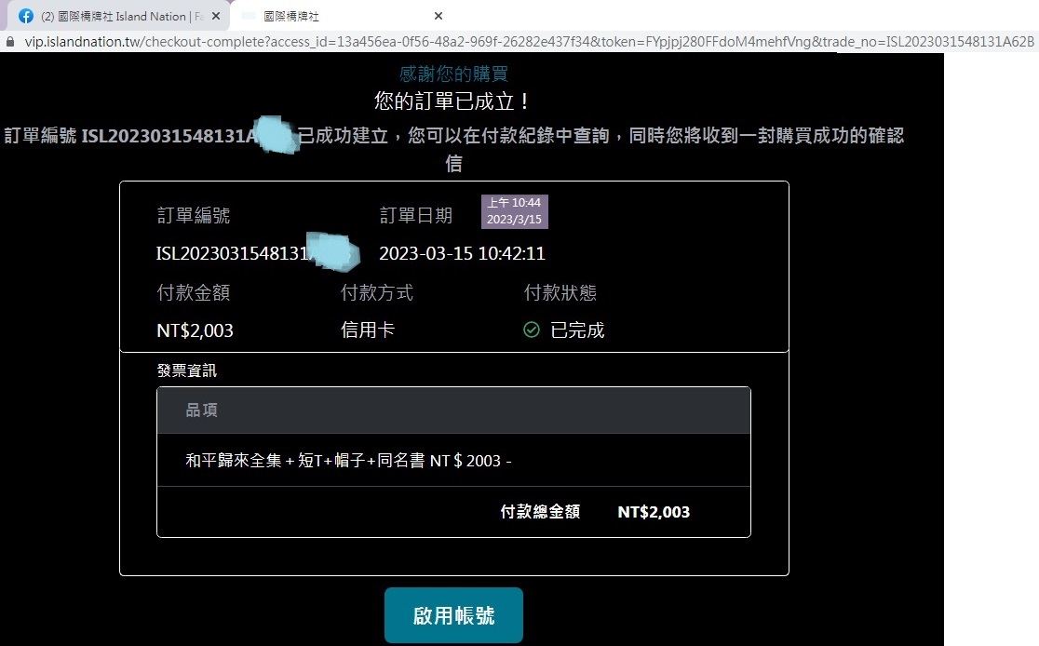Click the NT$2,003 value under 付款金額
This screenshot has height=646, width=1039.
tap(195, 330)
